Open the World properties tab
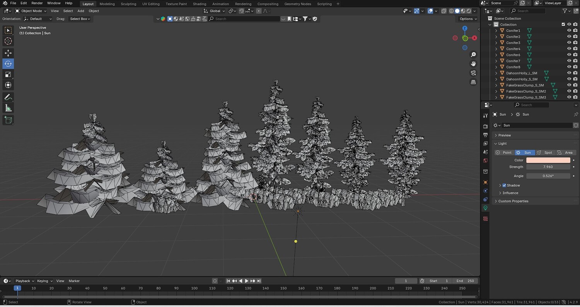The width and height of the screenshot is (580, 307). tap(486, 160)
